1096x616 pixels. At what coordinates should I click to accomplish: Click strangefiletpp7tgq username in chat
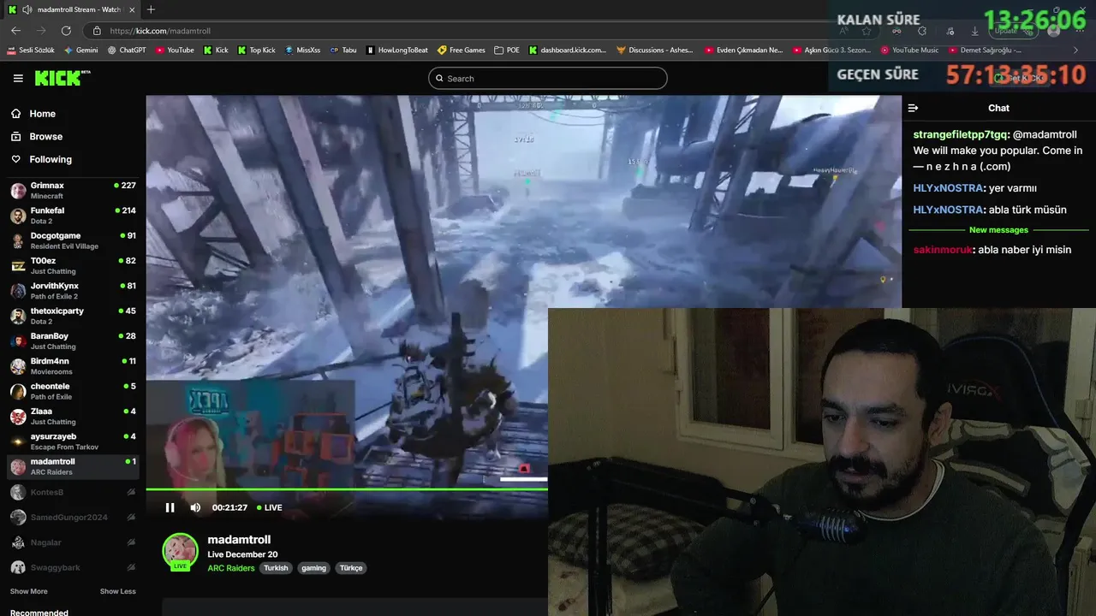[x=960, y=134]
